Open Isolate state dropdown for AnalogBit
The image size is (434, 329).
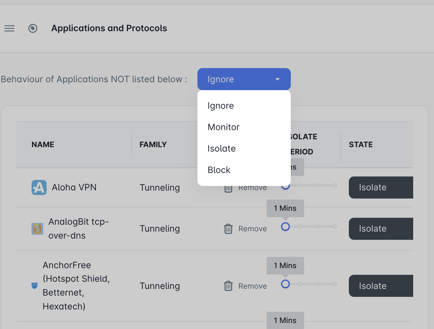click(381, 229)
